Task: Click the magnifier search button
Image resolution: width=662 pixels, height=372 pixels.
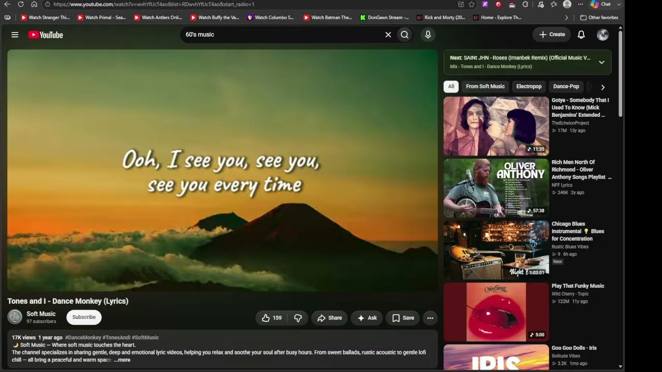Action: pos(404,35)
